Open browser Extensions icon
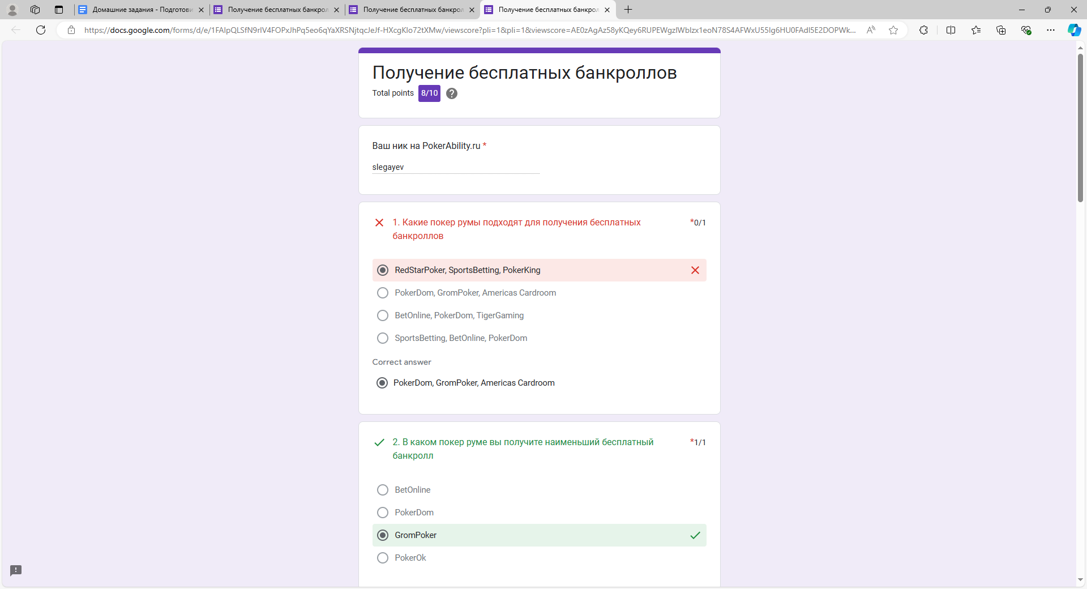 pos(923,30)
